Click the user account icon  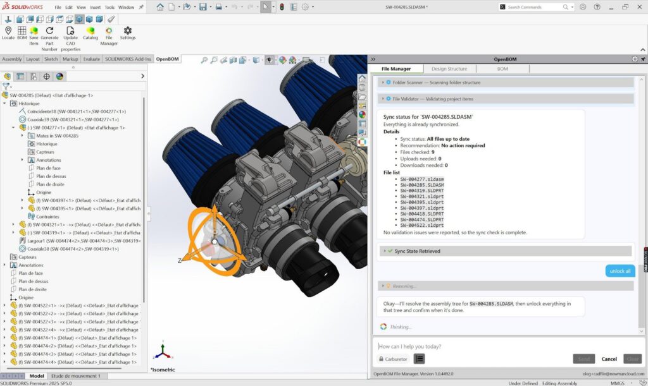pos(583,7)
